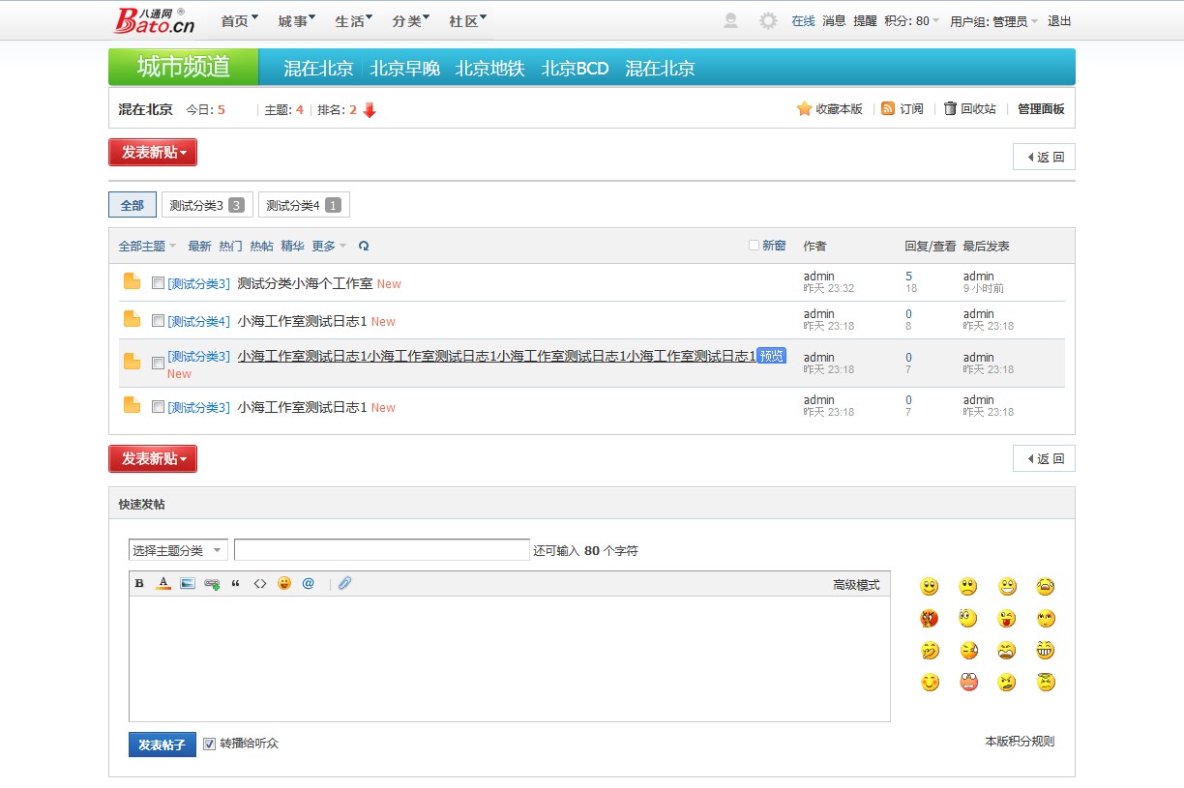Enable the 新窗 checkbox
This screenshot has height=788, width=1184.
pyautogui.click(x=755, y=246)
